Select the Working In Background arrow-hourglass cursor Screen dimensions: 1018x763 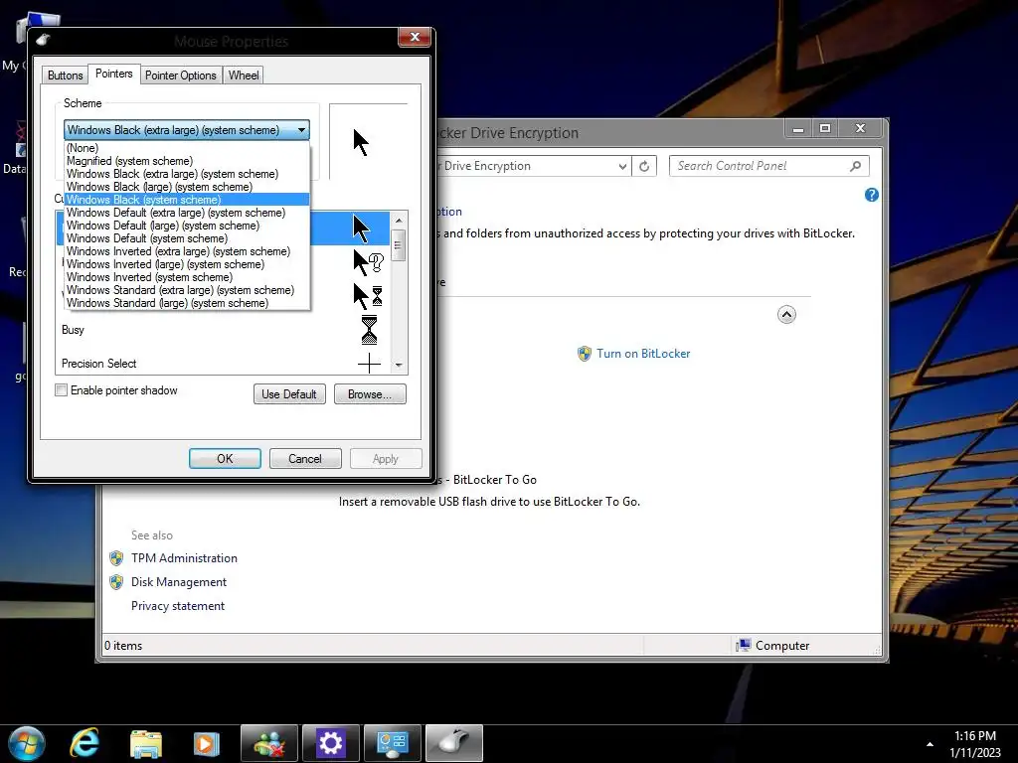click(x=368, y=296)
